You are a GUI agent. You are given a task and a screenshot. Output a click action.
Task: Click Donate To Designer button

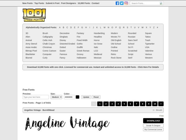(x=153, y=126)
